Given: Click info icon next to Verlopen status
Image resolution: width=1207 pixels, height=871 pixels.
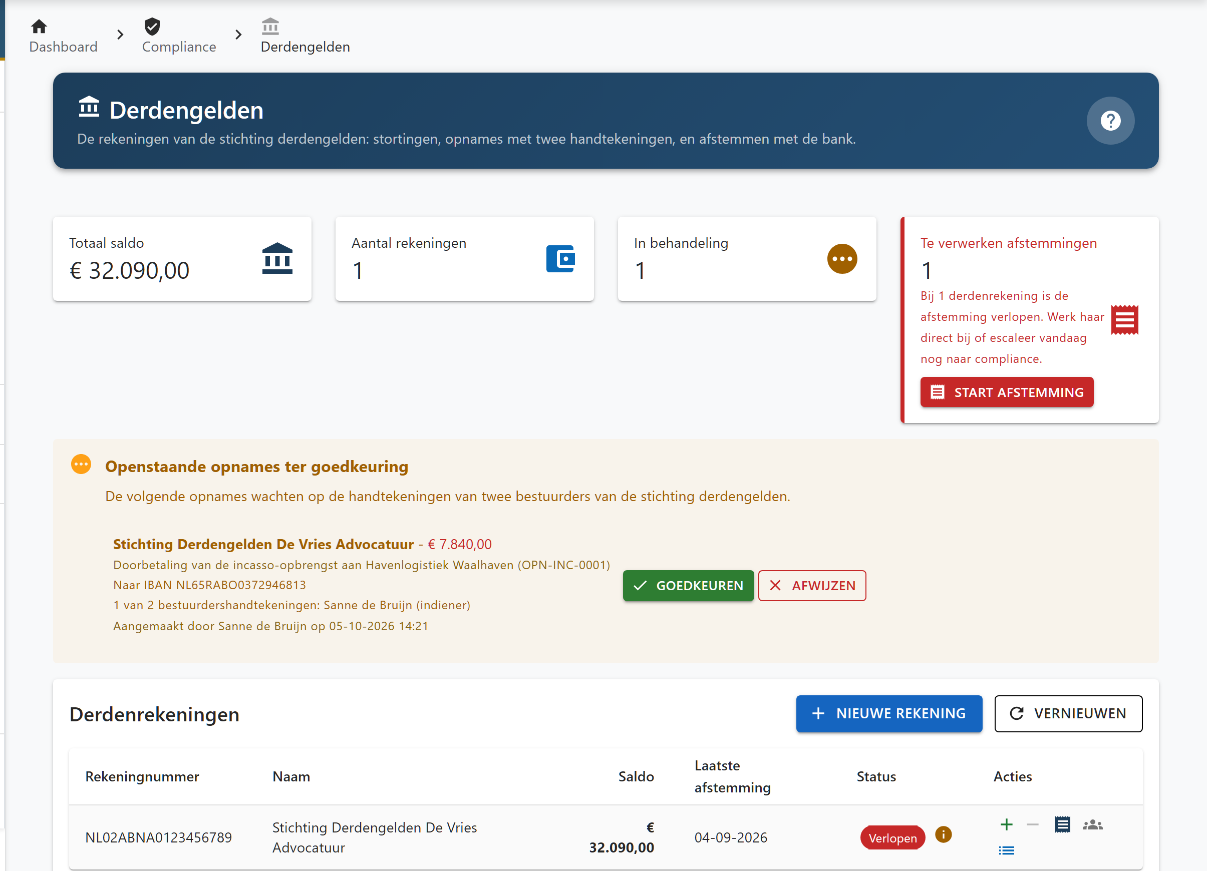Looking at the screenshot, I should (943, 834).
